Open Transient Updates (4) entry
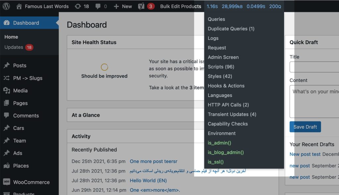339x195 pixels. pyautogui.click(x=232, y=114)
